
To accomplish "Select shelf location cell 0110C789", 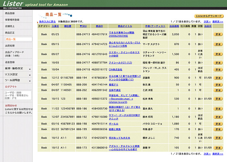I will 67,78.
